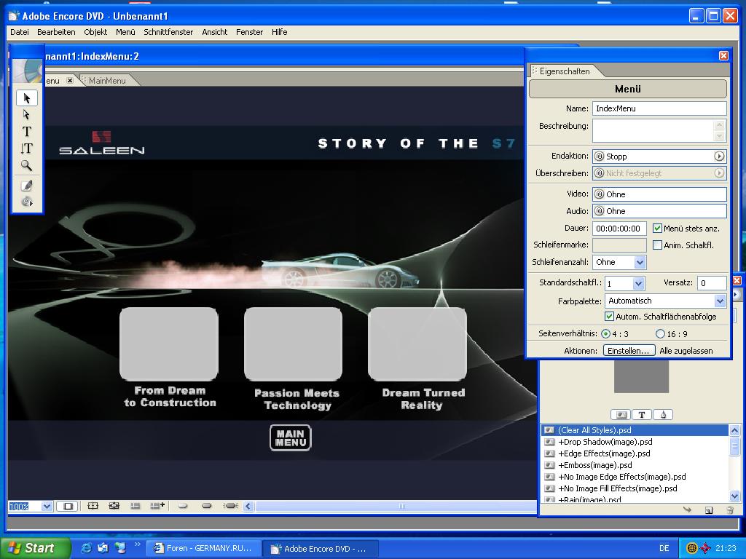746x559 pixels.
Task: Click library list scroll down arrow
Action: 734,496
